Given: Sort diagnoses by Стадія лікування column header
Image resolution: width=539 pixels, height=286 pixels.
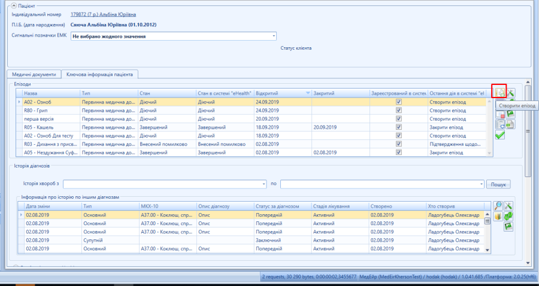Looking at the screenshot, I should (340, 206).
